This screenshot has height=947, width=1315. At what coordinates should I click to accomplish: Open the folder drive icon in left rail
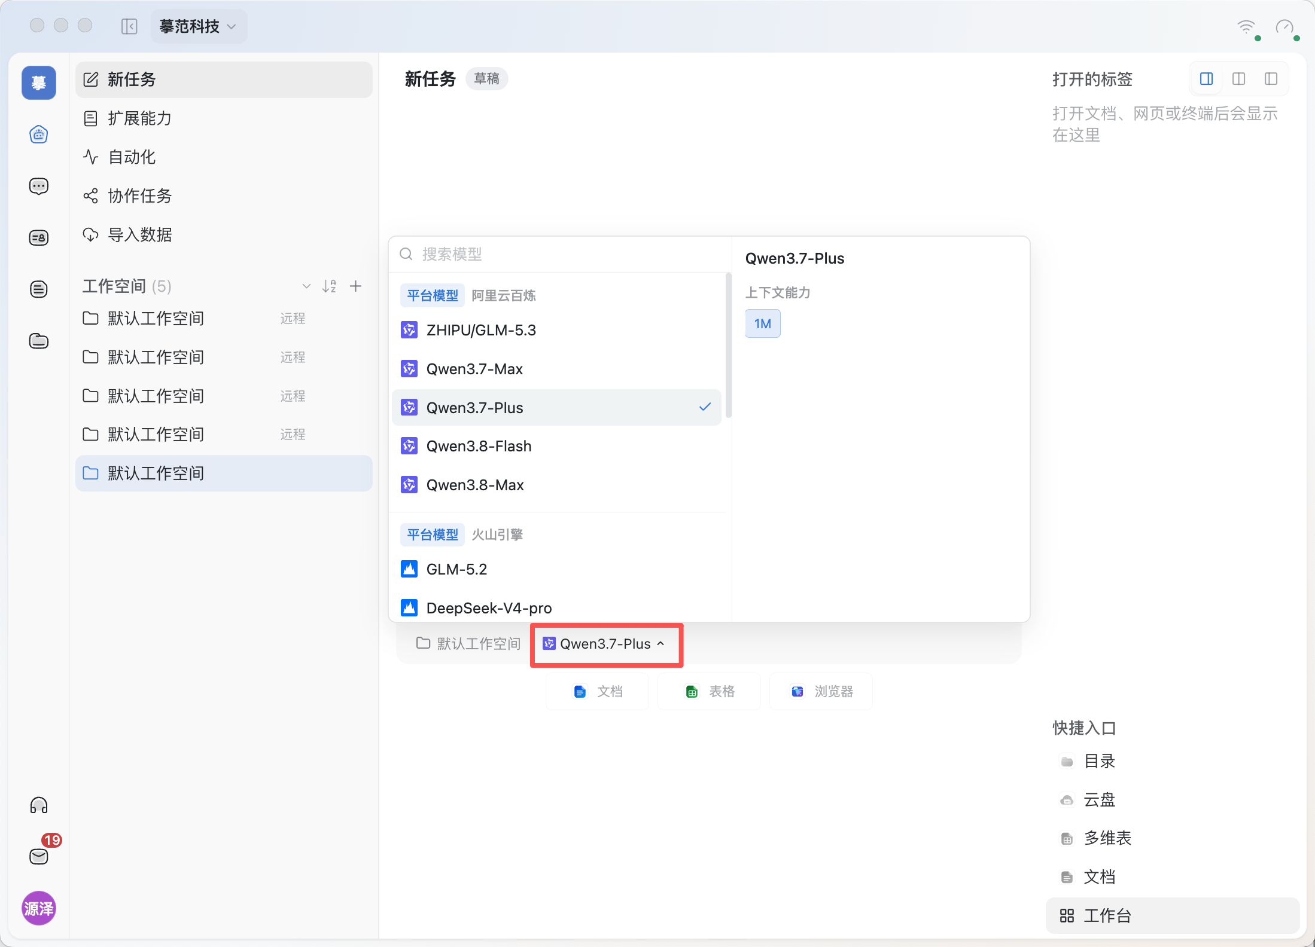click(39, 341)
